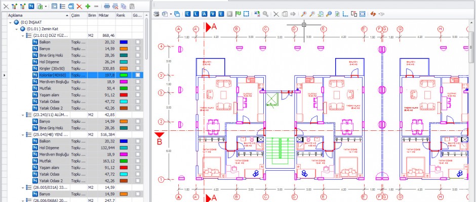Check the box for first Mutfak row
The image size is (476, 202).
click(137, 88)
